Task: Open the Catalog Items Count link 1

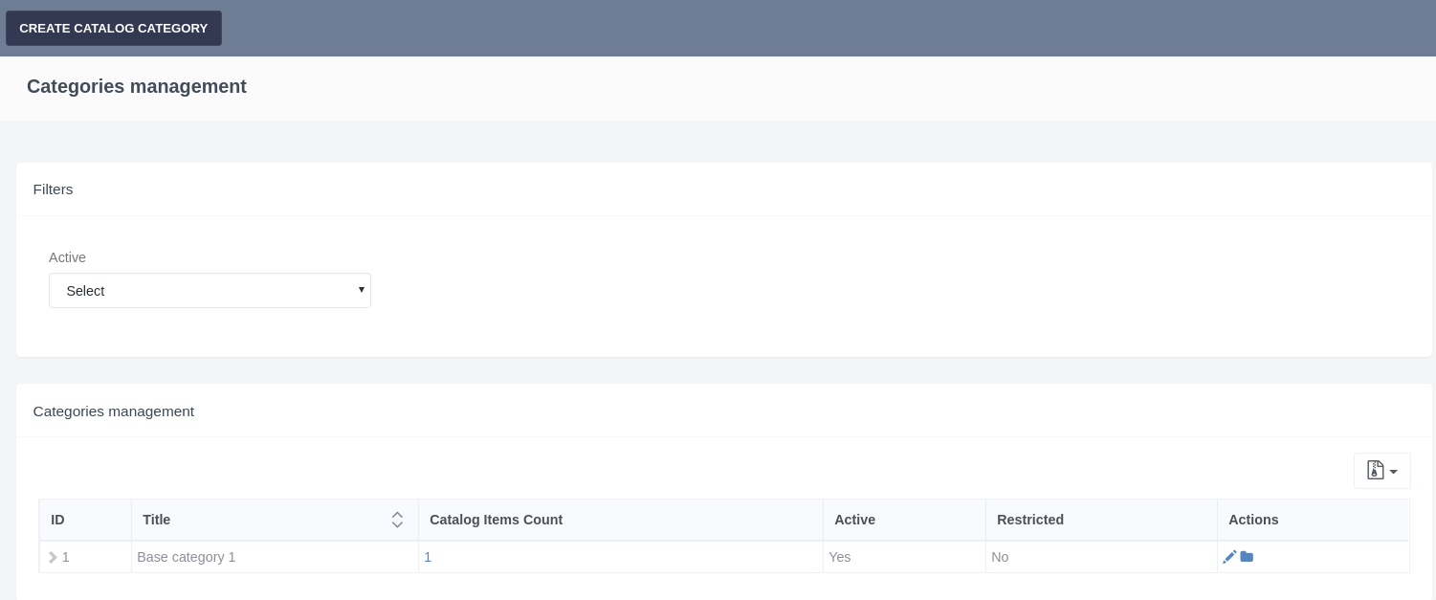Action: [428, 557]
